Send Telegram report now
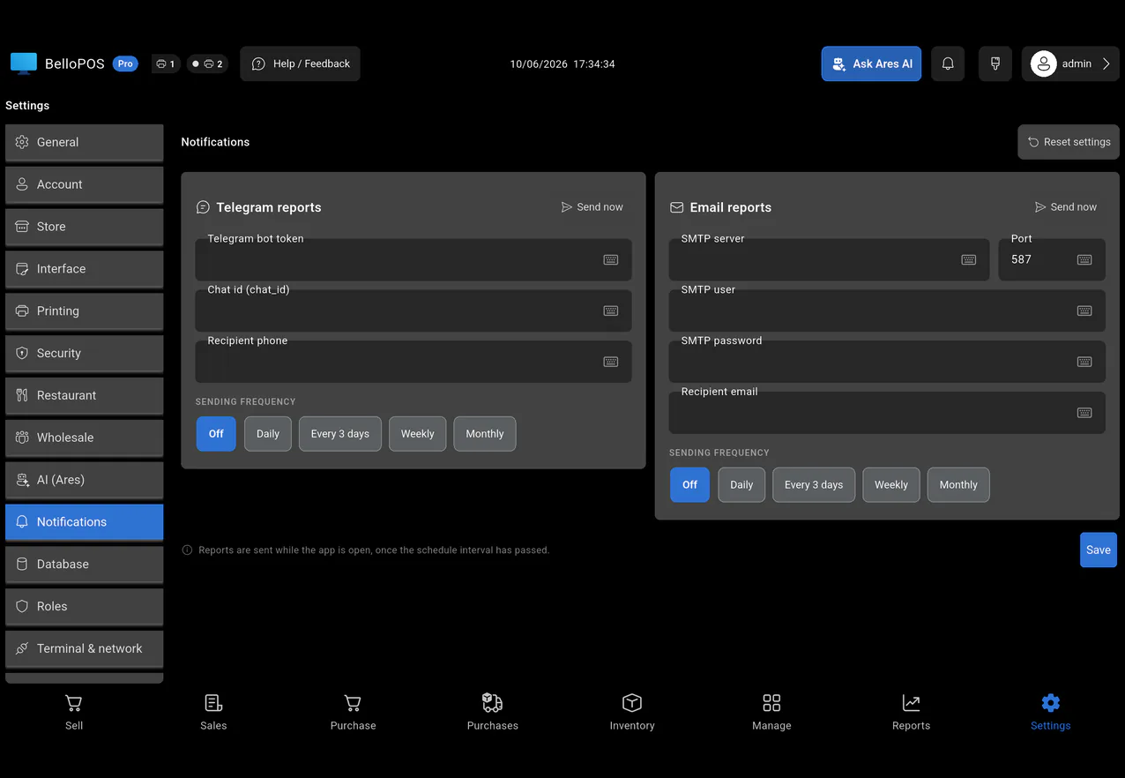 point(592,207)
